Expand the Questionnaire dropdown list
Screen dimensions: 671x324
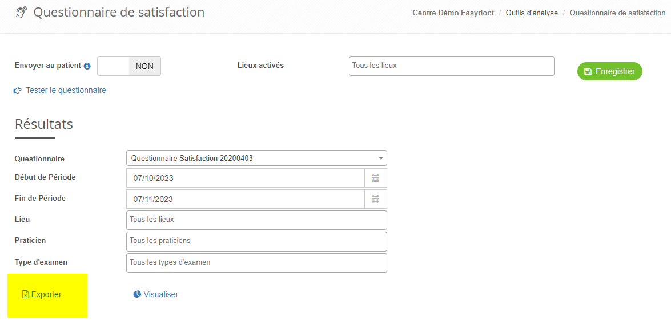256,158
